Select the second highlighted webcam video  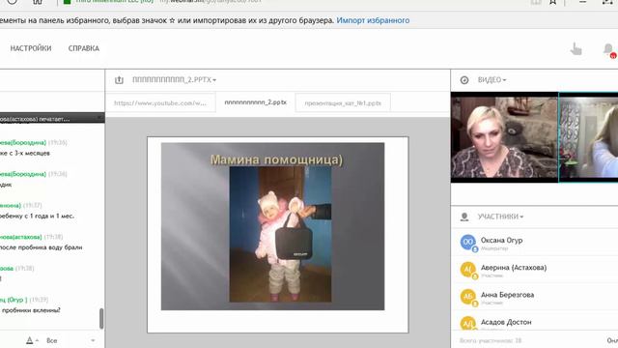point(588,137)
